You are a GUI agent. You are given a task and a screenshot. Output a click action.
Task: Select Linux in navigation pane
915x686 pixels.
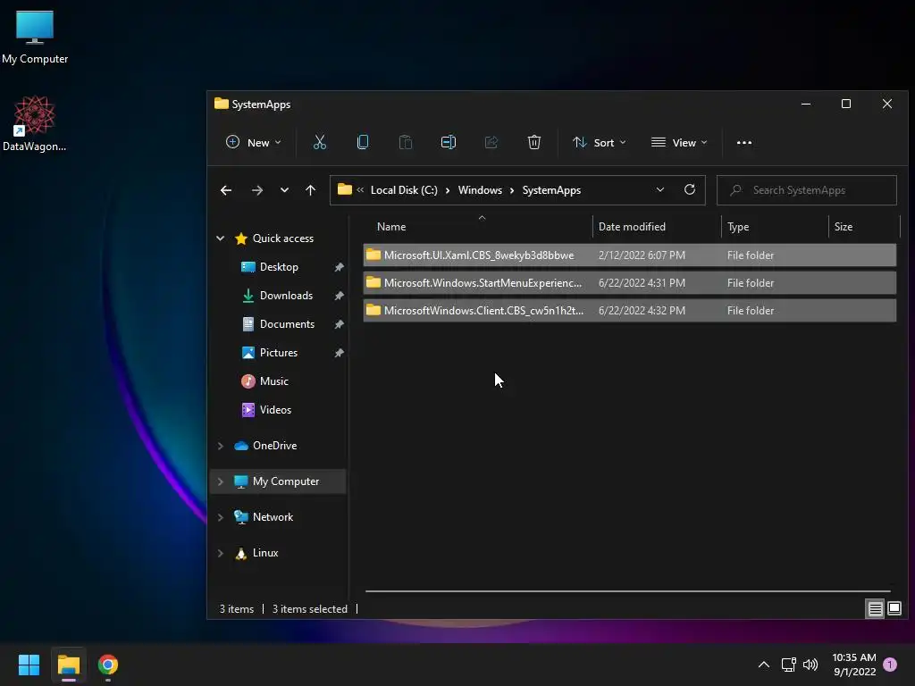[x=264, y=553]
